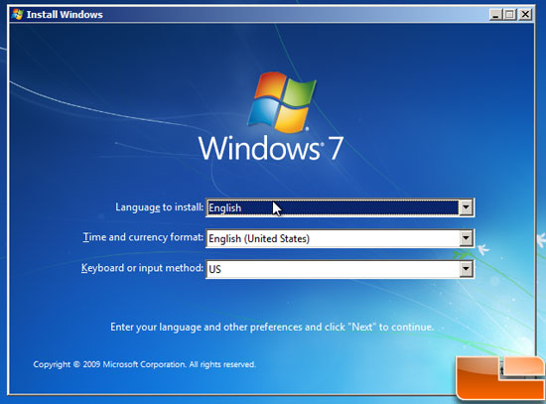Minimize the Install Windows window

point(495,15)
